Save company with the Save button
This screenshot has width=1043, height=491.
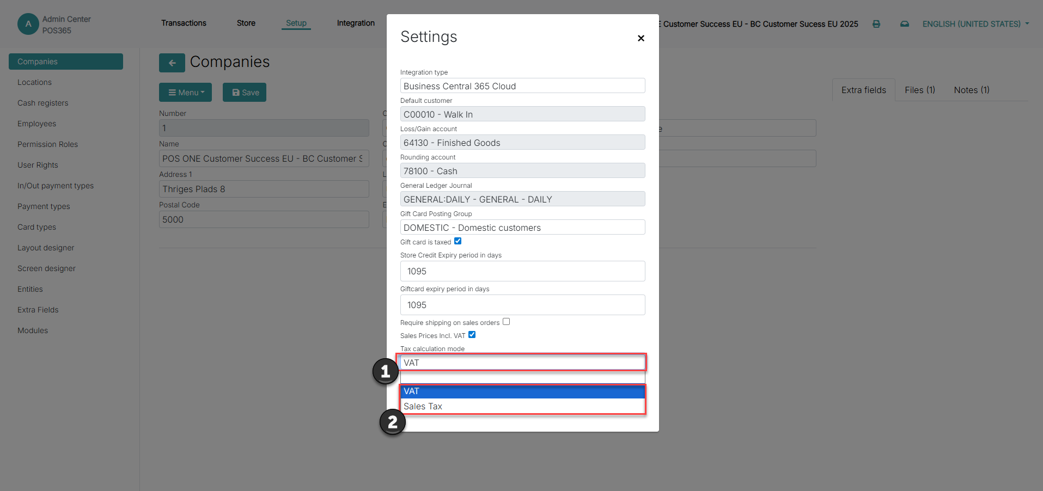(245, 93)
